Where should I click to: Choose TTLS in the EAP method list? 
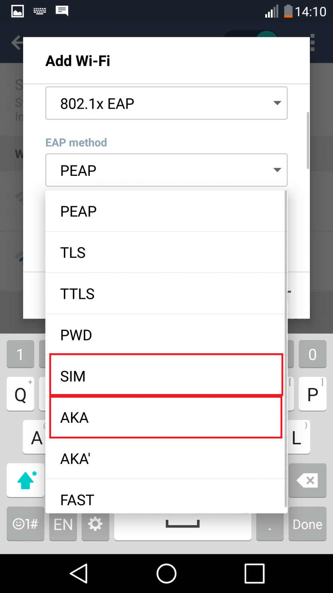(166, 294)
